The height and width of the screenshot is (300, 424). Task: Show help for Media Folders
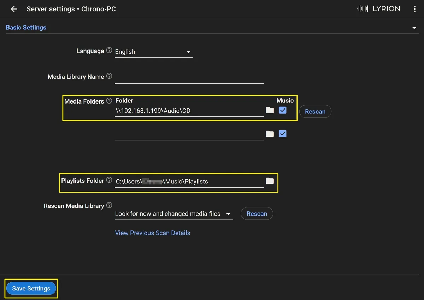(x=109, y=101)
